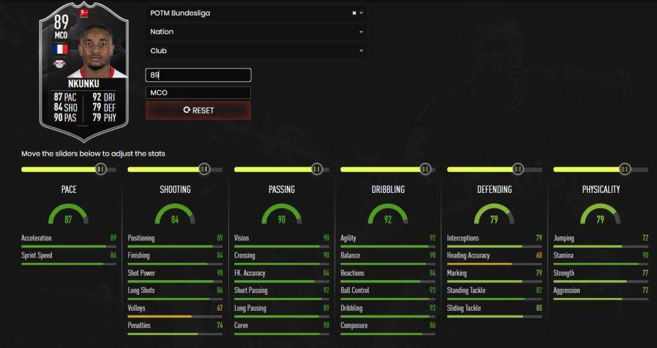Viewport: 657px width, 348px height.
Task: Click the Marking stat label
Action: tap(457, 273)
